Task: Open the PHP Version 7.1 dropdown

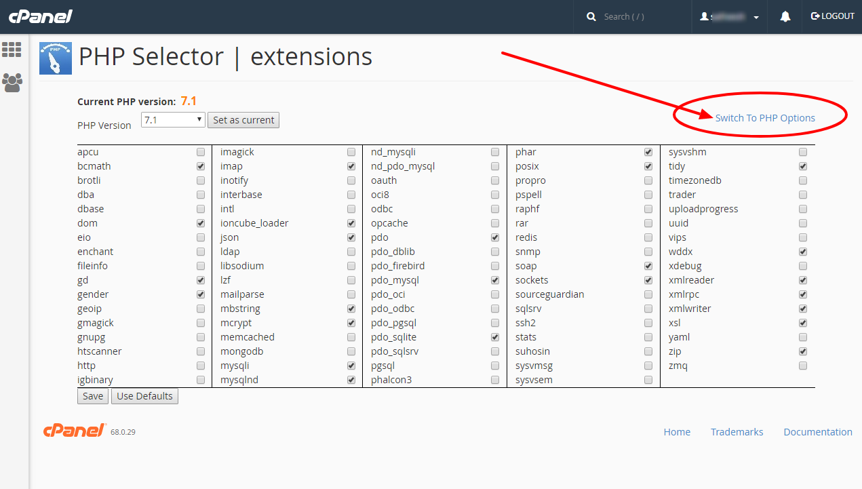Action: [x=173, y=119]
